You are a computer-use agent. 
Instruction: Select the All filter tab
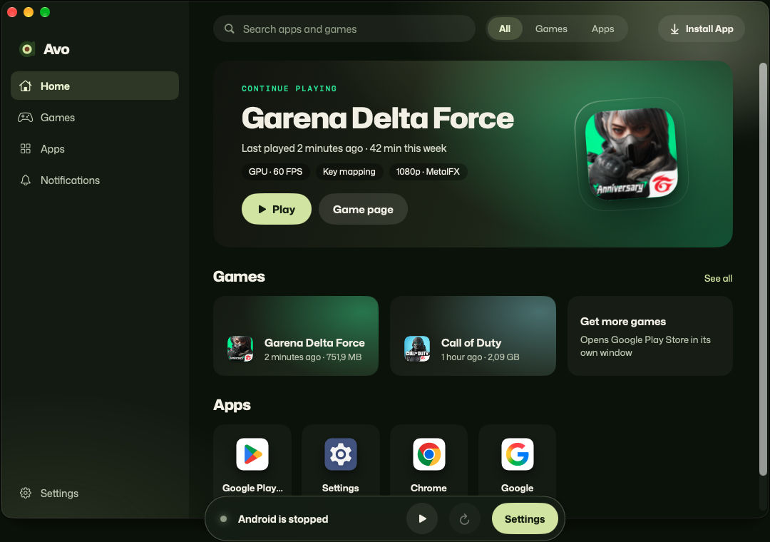click(x=504, y=29)
